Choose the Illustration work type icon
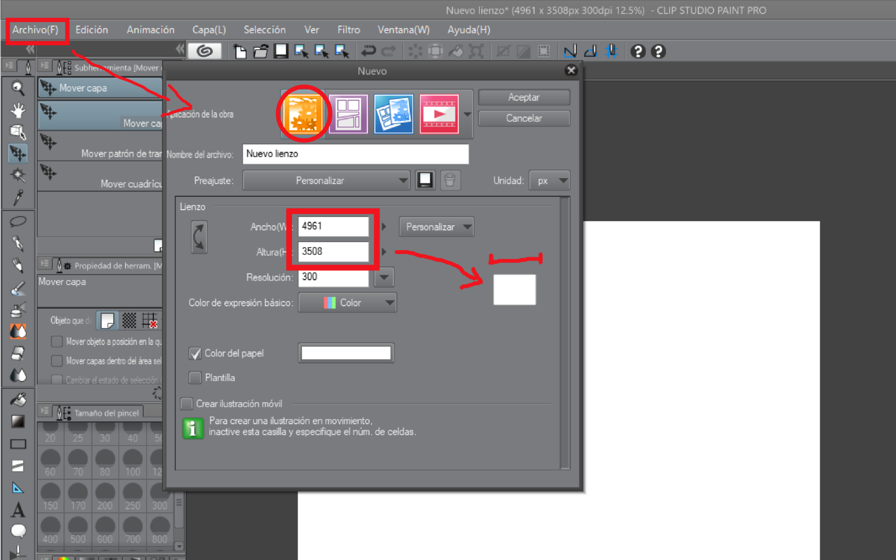This screenshot has width=896, height=560. point(304,114)
